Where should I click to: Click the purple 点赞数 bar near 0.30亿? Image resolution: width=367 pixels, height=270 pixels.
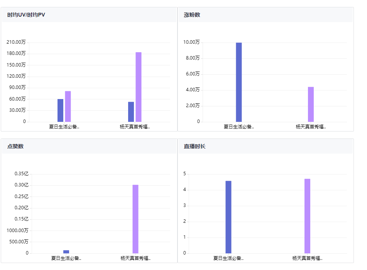point(135,219)
